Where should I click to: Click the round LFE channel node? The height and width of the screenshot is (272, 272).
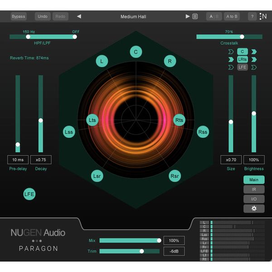[x=29, y=194]
